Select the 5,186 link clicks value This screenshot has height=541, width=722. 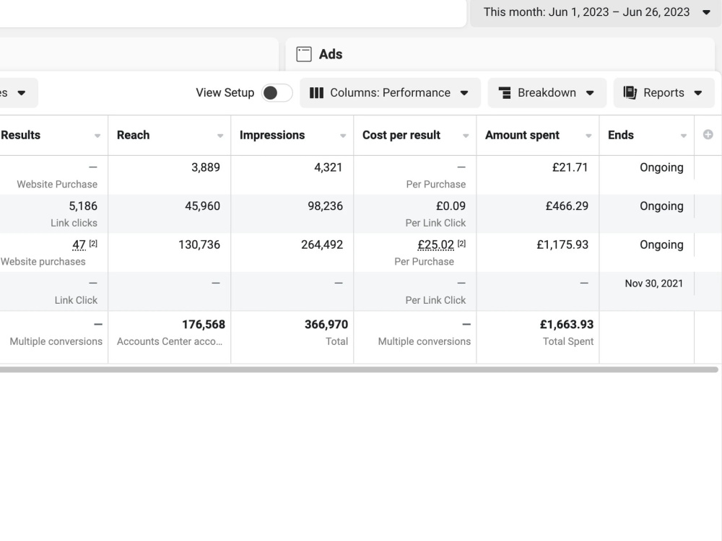coord(83,206)
